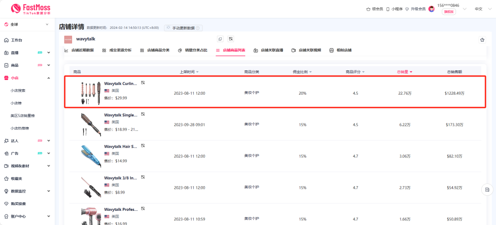
Task: Sort by 上架时间 column
Action: pyautogui.click(x=189, y=72)
